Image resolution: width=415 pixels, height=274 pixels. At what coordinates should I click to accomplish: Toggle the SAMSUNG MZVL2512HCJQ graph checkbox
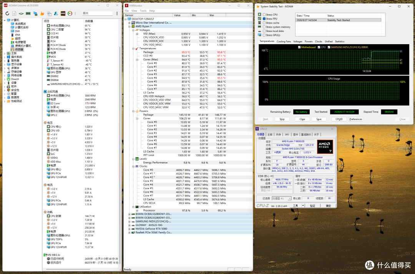329,47
